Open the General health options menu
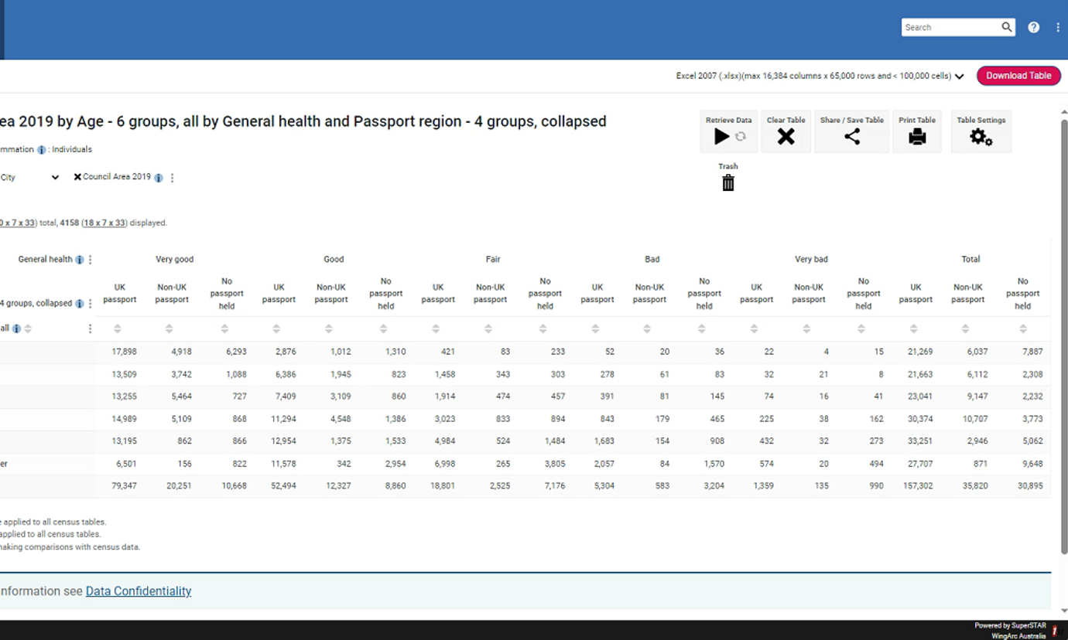1068x640 pixels. (91, 260)
